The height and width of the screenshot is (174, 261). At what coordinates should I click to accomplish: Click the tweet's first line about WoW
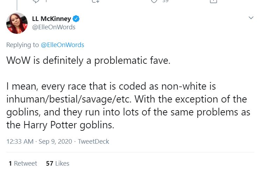(88, 60)
